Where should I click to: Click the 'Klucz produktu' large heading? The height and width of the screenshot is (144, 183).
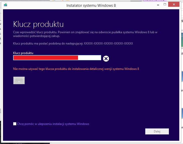[38, 24]
